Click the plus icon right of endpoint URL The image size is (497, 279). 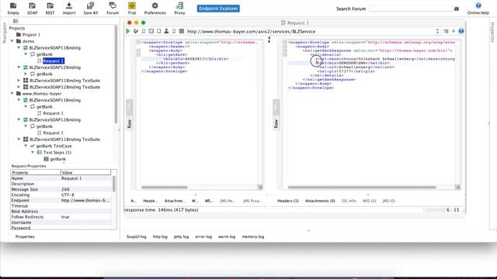[x=454, y=31]
